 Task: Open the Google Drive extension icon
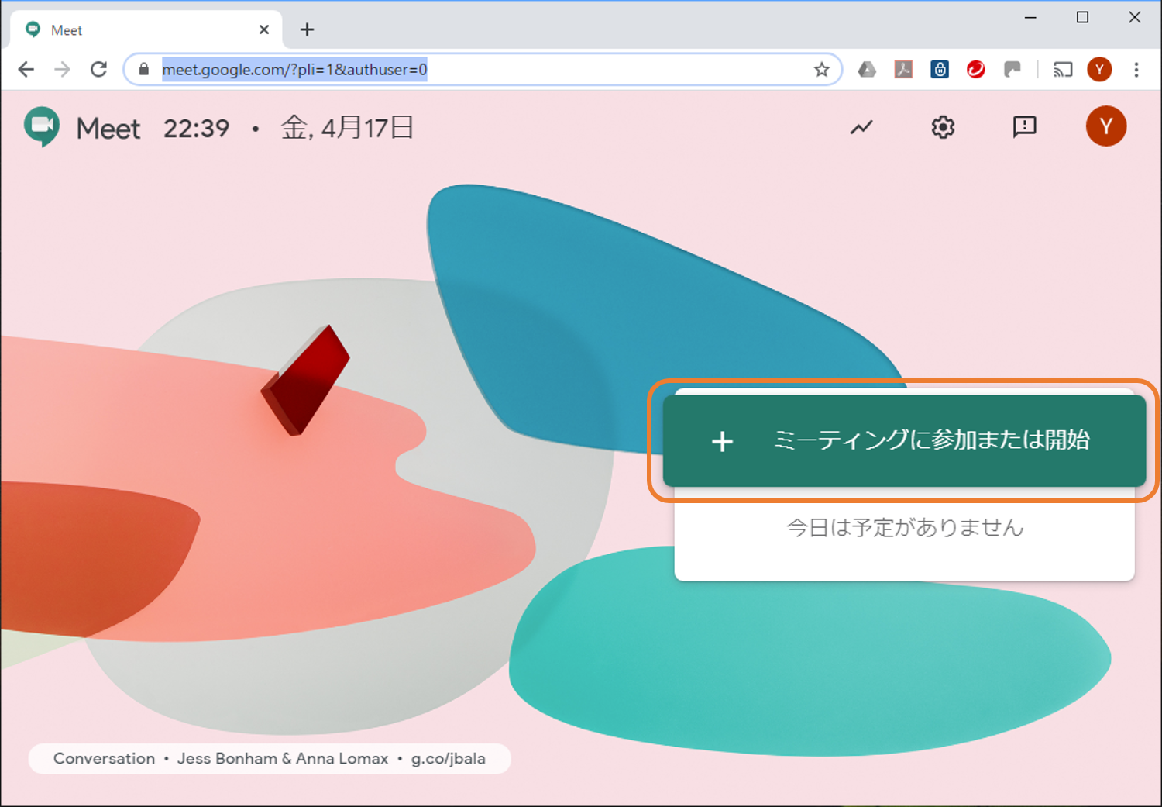[867, 70]
